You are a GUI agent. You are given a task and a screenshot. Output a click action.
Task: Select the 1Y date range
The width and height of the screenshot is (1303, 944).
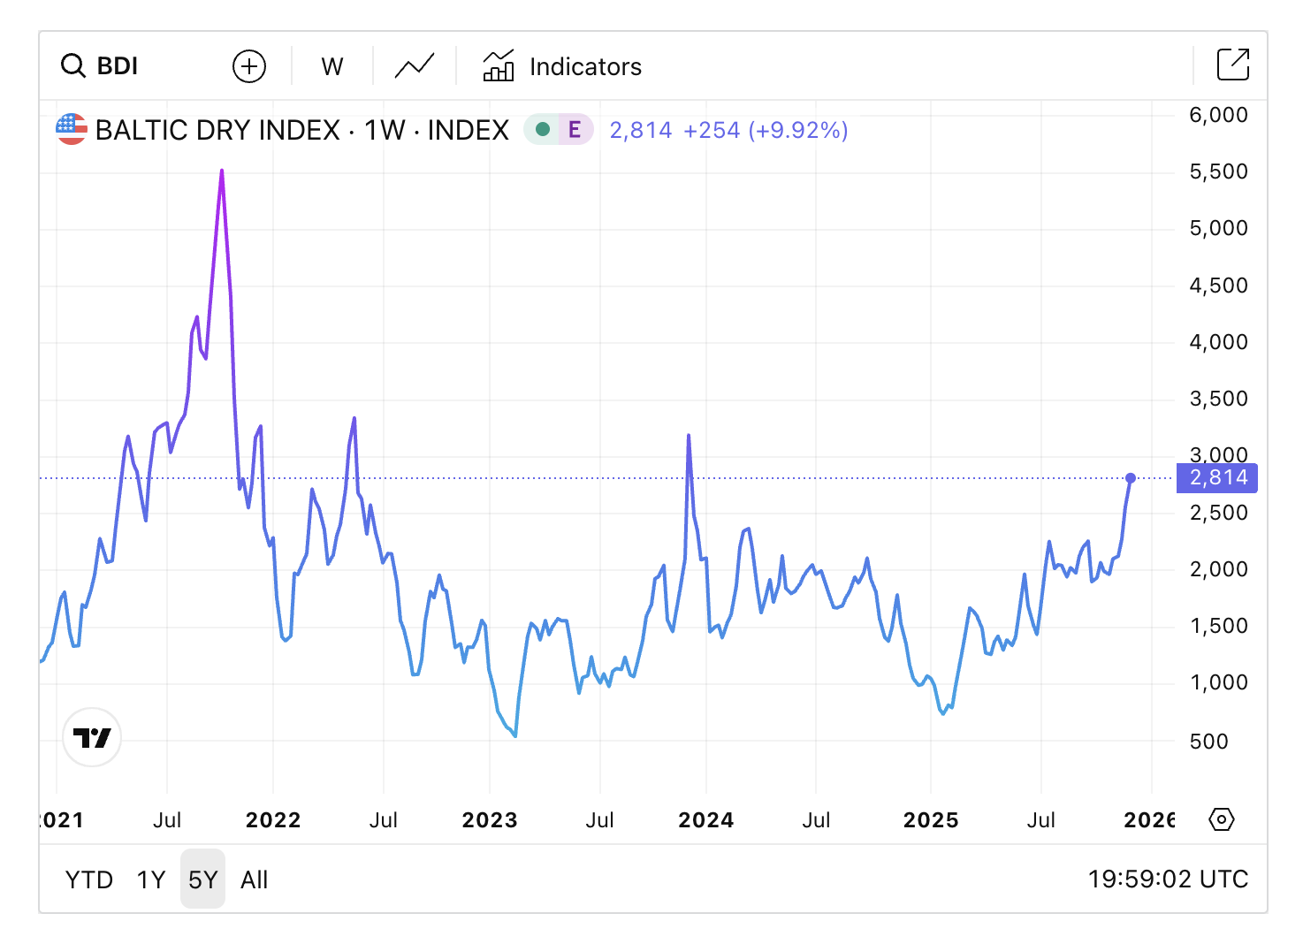151,879
